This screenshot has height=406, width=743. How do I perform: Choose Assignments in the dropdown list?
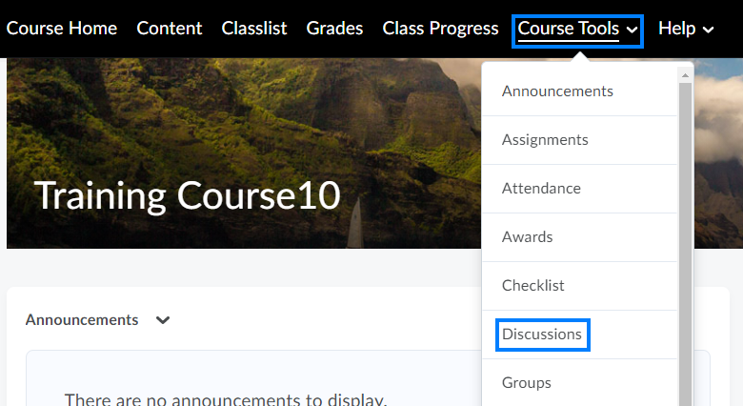(x=545, y=140)
